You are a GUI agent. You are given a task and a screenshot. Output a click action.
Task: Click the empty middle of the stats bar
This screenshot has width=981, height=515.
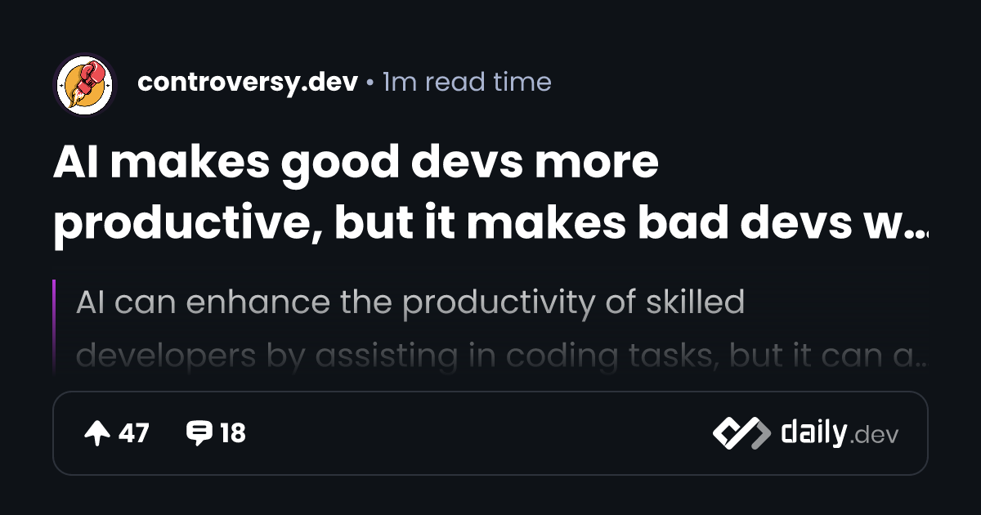point(474,433)
